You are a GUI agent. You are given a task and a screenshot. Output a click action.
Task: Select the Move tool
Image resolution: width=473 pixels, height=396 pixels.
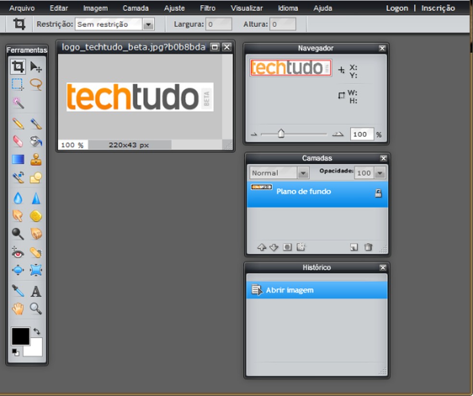pos(36,67)
